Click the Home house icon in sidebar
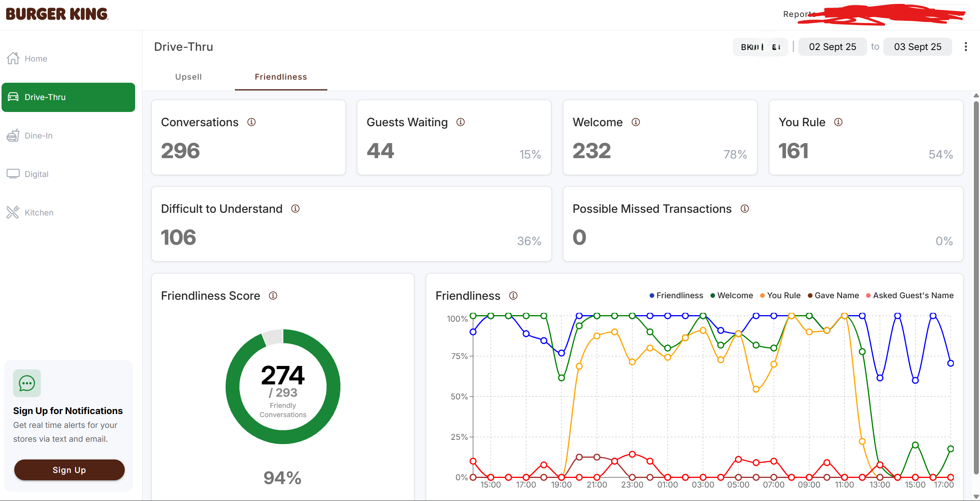This screenshot has height=501, width=980. (x=13, y=58)
